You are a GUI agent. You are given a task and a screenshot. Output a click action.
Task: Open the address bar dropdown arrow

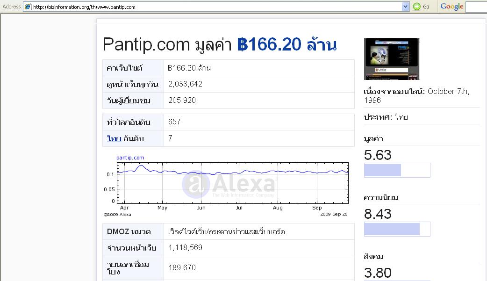[405, 7]
